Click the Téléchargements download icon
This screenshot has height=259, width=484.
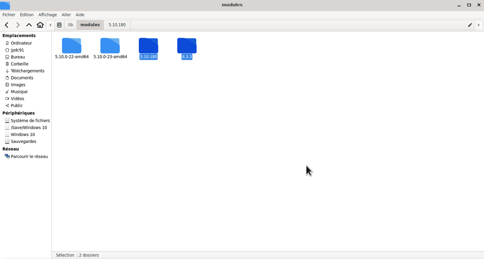point(7,71)
